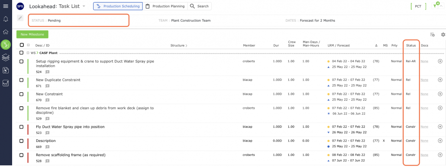The image size is (446, 167).
Task: Sort by the Member column header
Action: coord(249,45)
